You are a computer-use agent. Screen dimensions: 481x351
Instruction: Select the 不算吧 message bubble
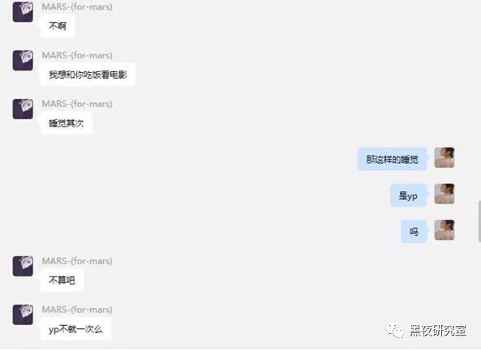(62, 280)
